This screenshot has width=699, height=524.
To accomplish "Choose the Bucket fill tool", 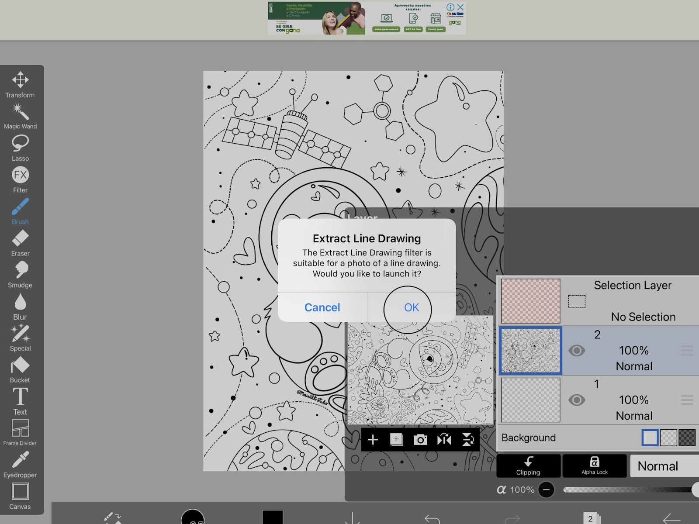I will pos(20,366).
